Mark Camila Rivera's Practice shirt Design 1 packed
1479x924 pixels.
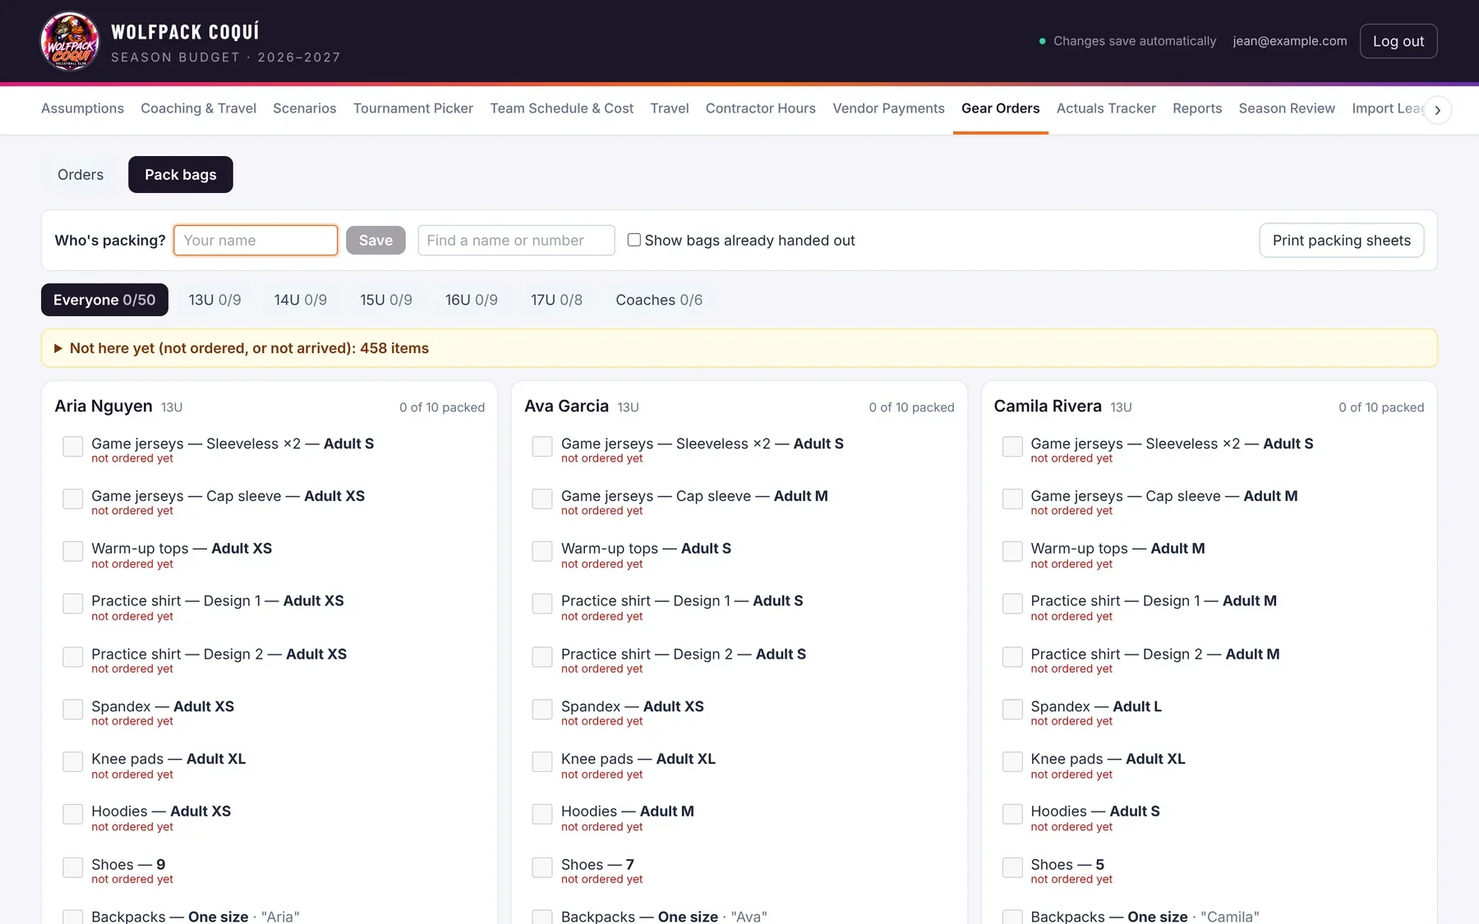click(x=1012, y=605)
